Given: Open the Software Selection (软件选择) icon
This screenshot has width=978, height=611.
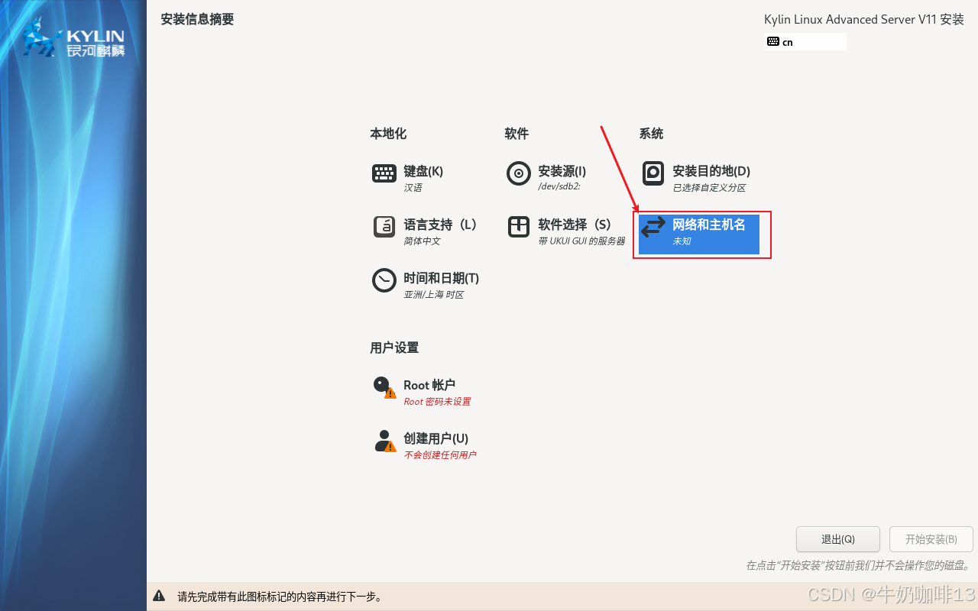Looking at the screenshot, I should click(519, 227).
